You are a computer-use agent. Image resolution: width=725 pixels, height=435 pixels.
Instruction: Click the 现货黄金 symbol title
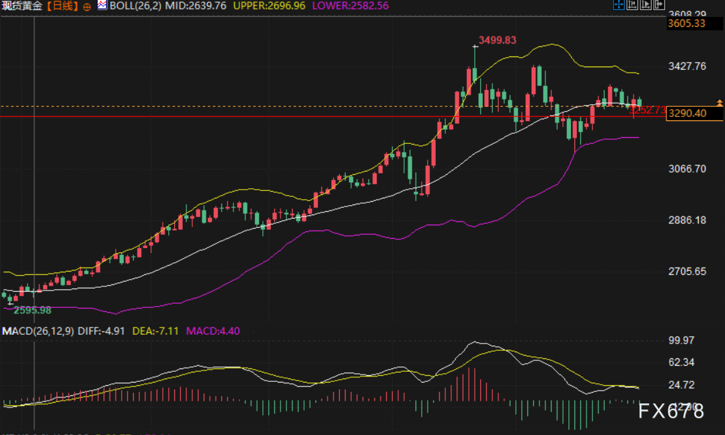tap(22, 6)
